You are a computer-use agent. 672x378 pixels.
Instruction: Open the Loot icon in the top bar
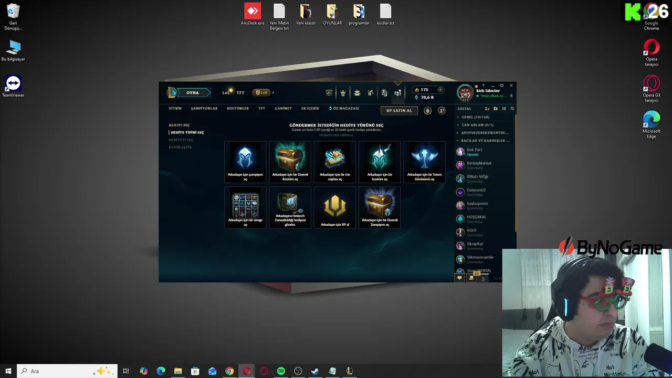[x=384, y=93]
